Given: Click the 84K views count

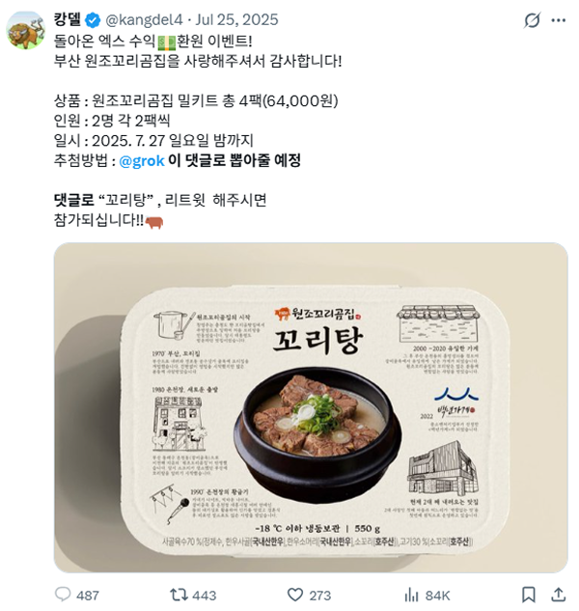Looking at the screenshot, I should [x=437, y=596].
